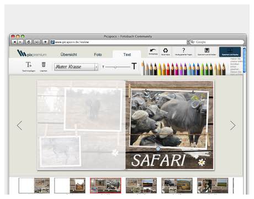Go to next page with right arrow

coord(232,125)
